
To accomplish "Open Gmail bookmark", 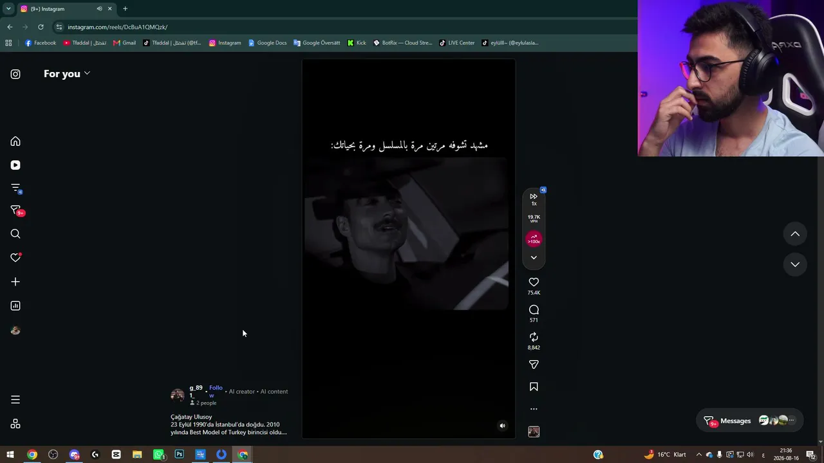I will [x=124, y=43].
